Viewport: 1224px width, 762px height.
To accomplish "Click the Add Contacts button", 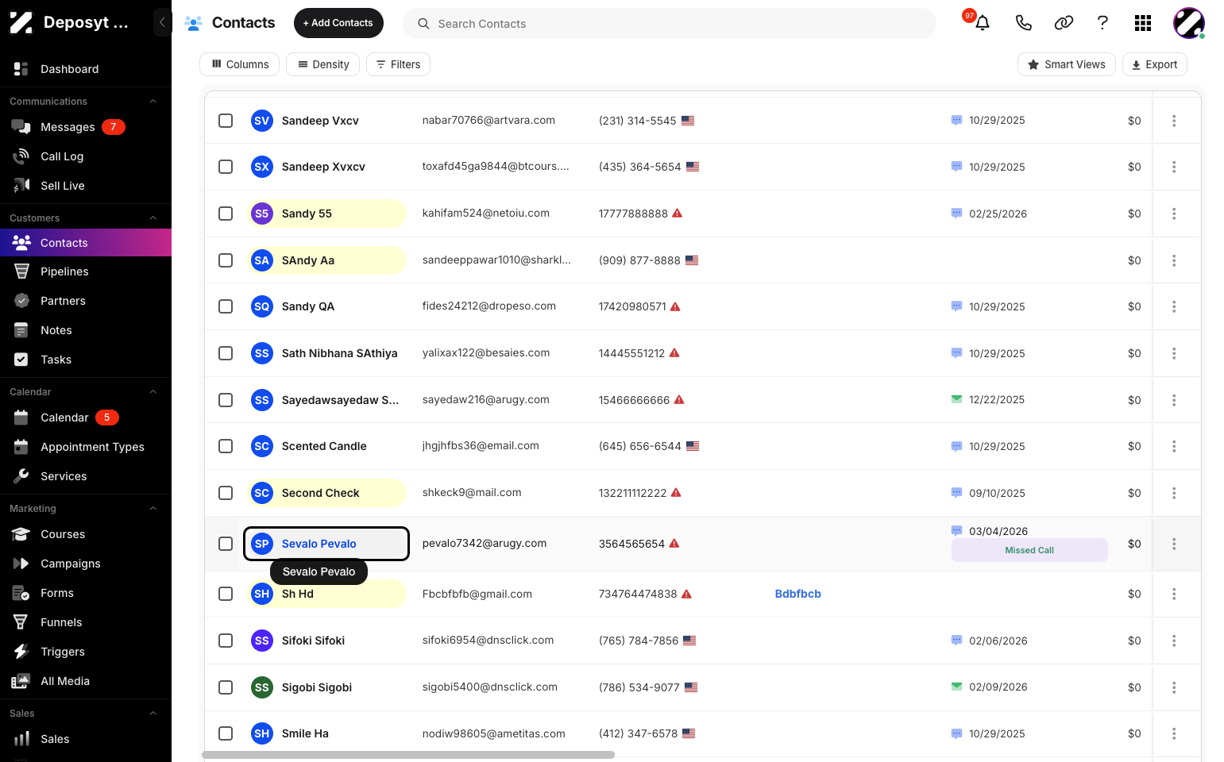I will click(x=338, y=23).
